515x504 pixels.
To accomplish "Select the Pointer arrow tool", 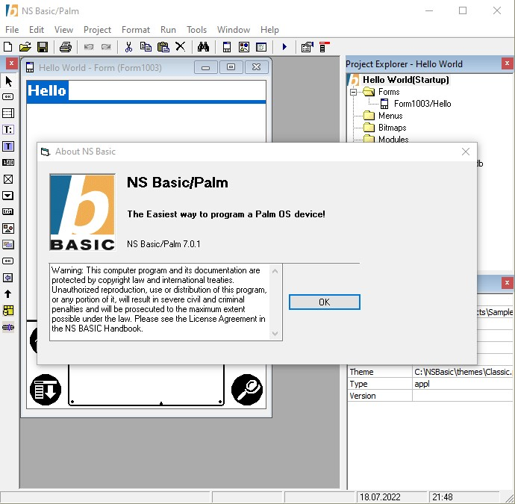I will [x=8, y=81].
